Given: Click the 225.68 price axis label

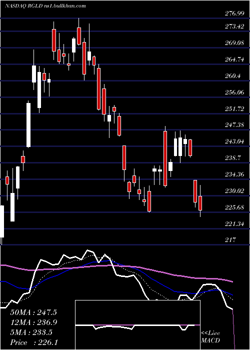Looking at the screenshot, I should click(x=234, y=207).
